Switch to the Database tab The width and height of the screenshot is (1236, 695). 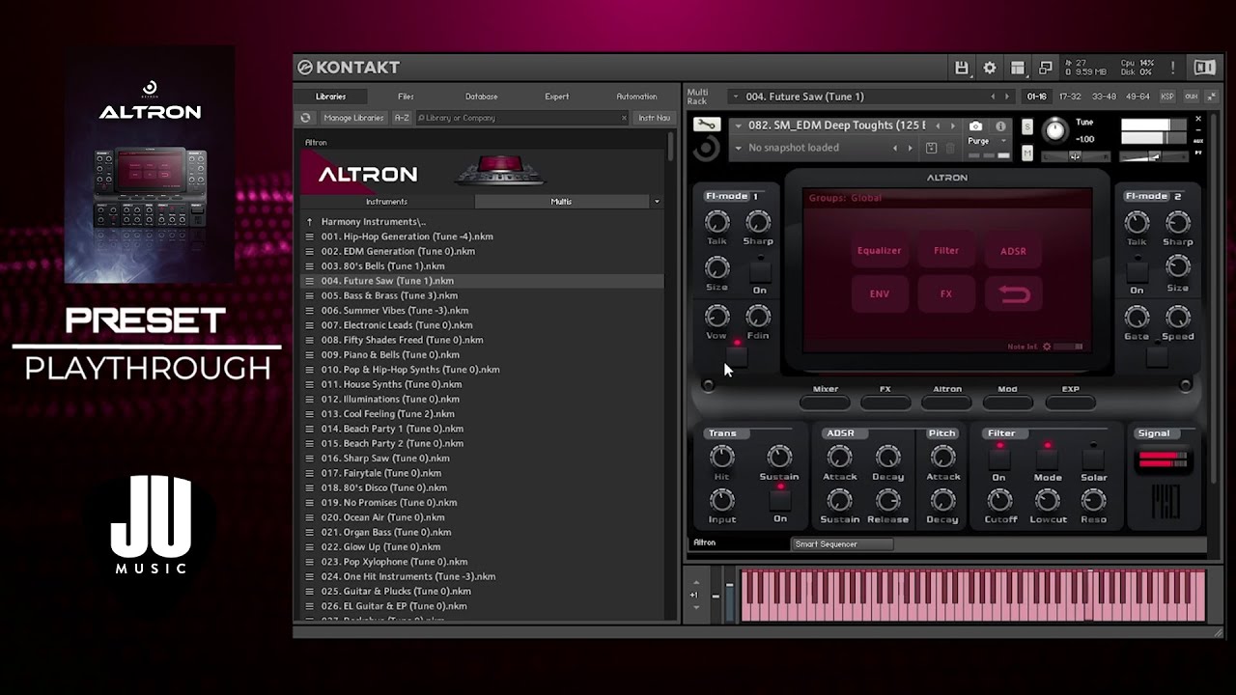tap(481, 97)
